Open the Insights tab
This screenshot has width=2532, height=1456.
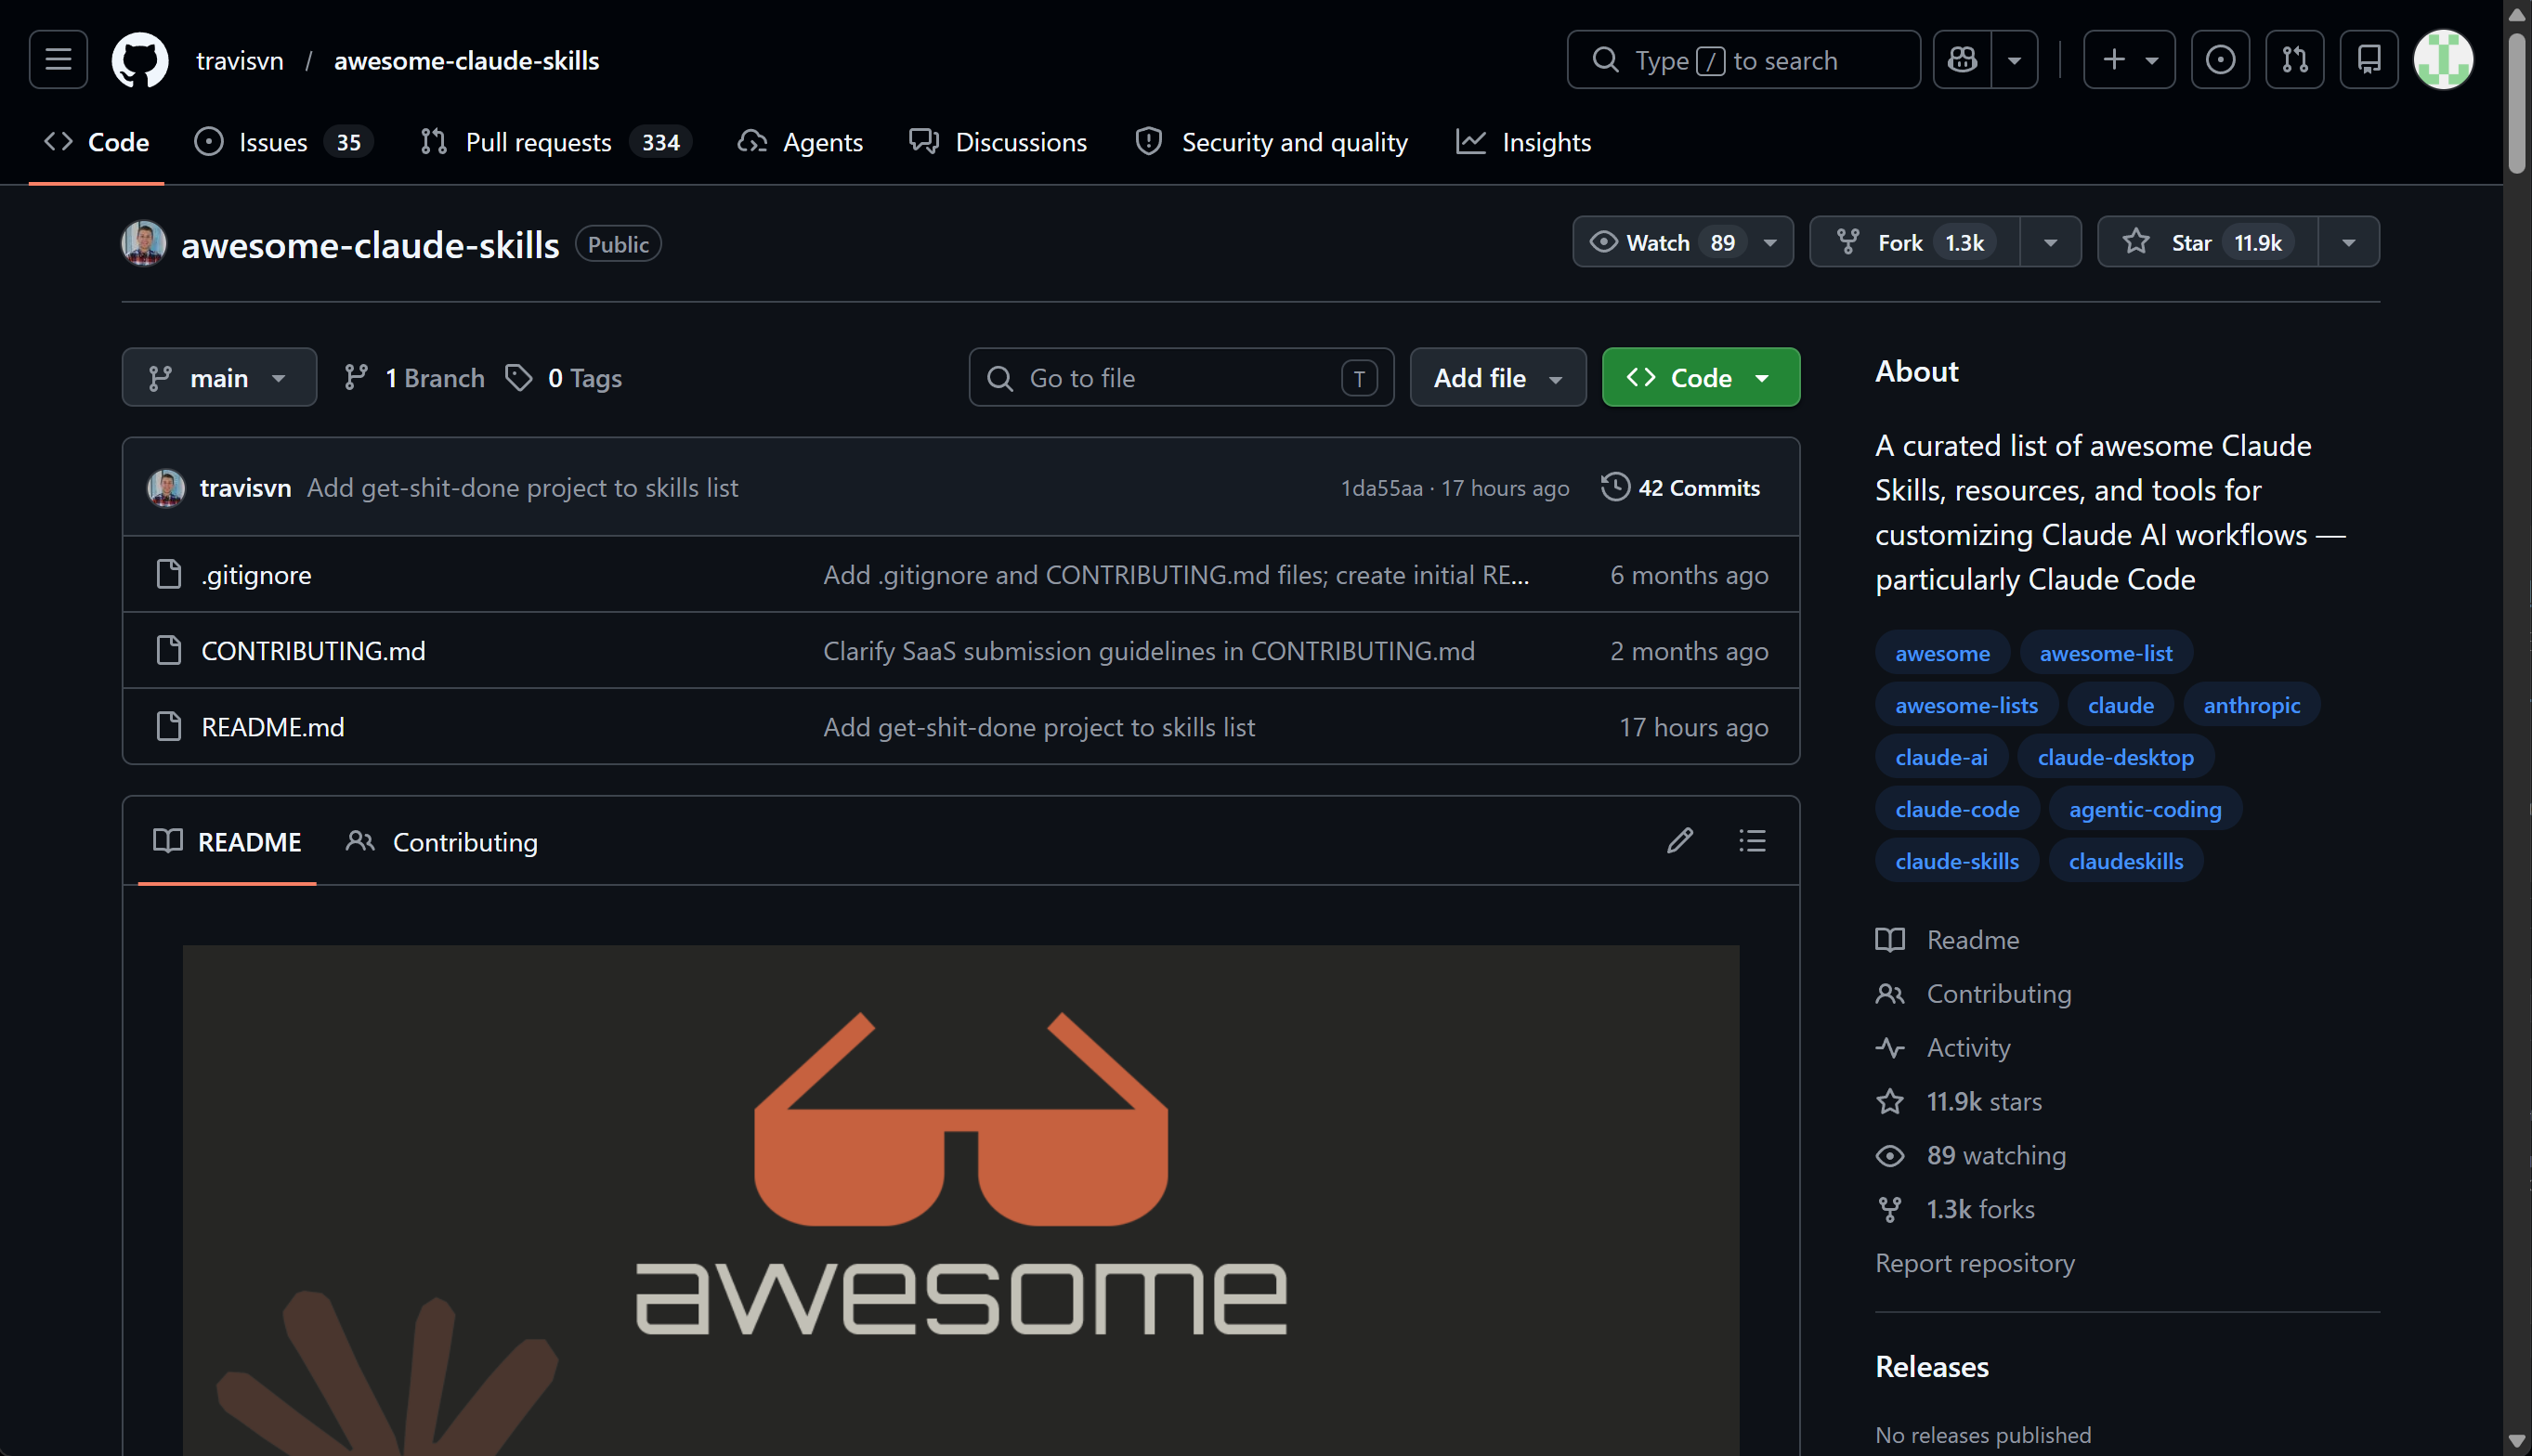coord(1523,142)
